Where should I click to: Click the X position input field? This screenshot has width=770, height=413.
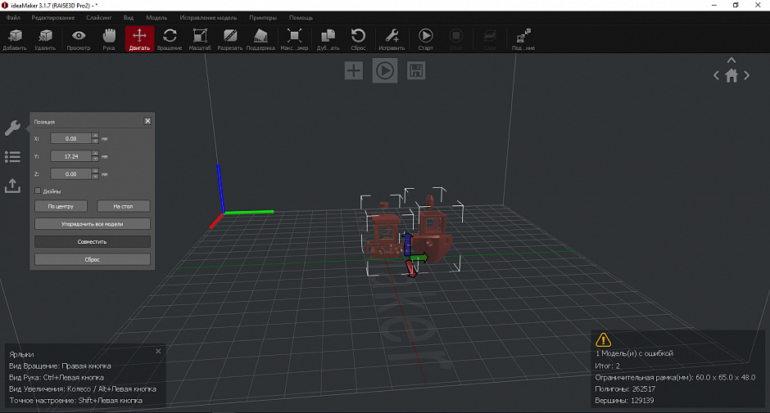coord(71,139)
